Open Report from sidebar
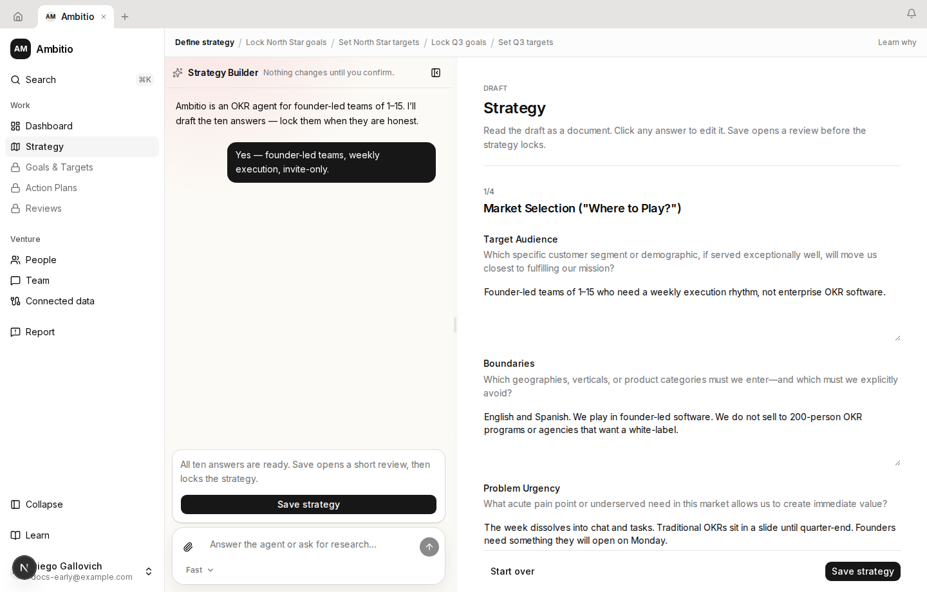This screenshot has width=927, height=592. pos(82,332)
